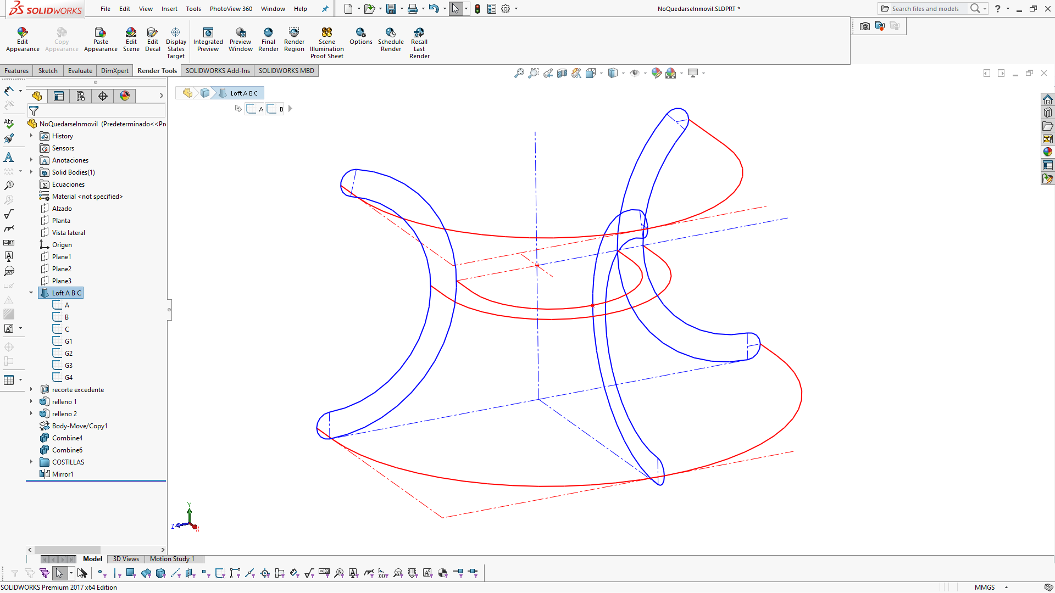1055x593 pixels.
Task: Select Material not specified item
Action: (x=81, y=196)
